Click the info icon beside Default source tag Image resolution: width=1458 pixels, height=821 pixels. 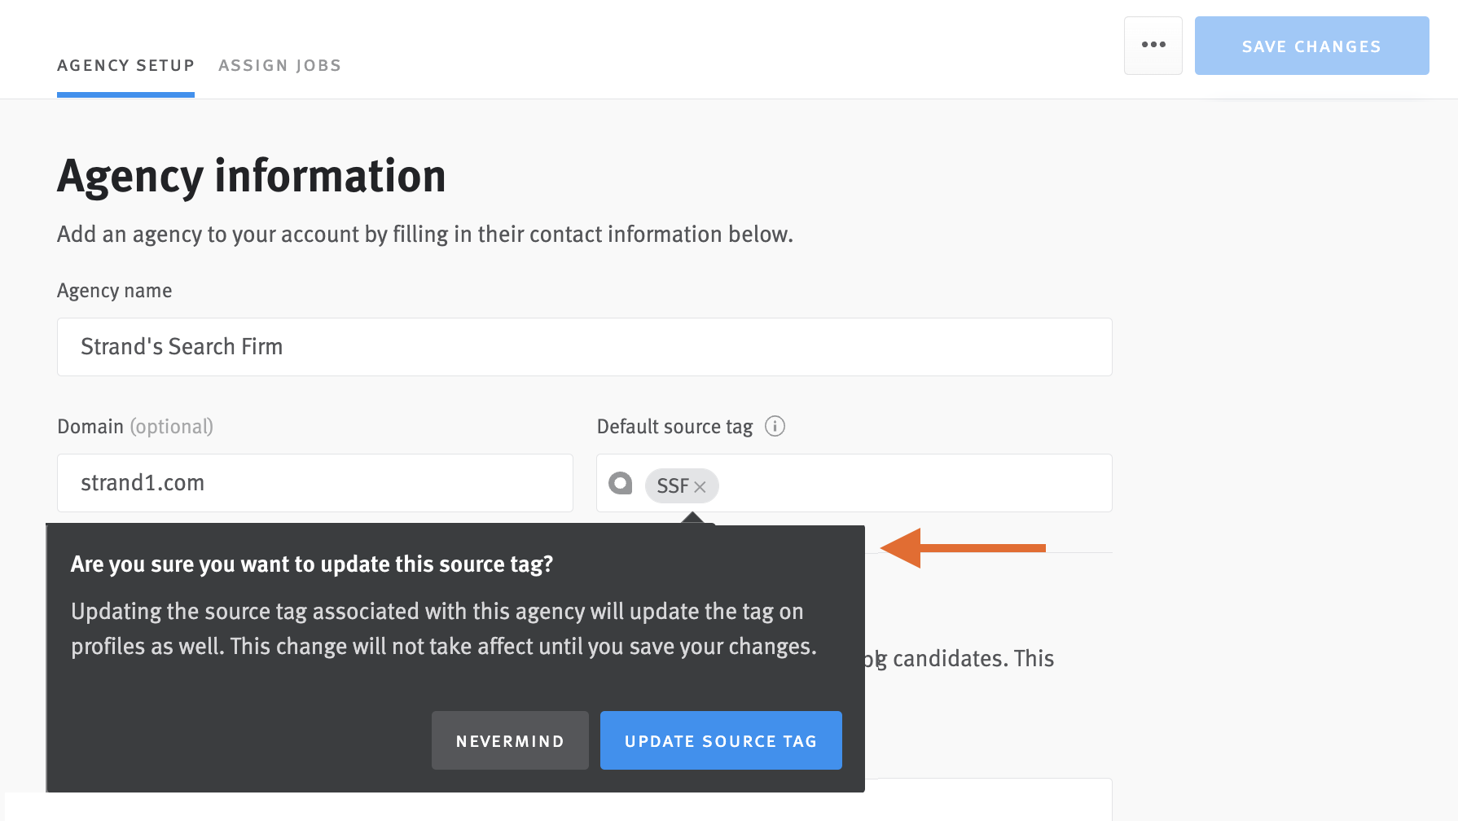pyautogui.click(x=775, y=426)
